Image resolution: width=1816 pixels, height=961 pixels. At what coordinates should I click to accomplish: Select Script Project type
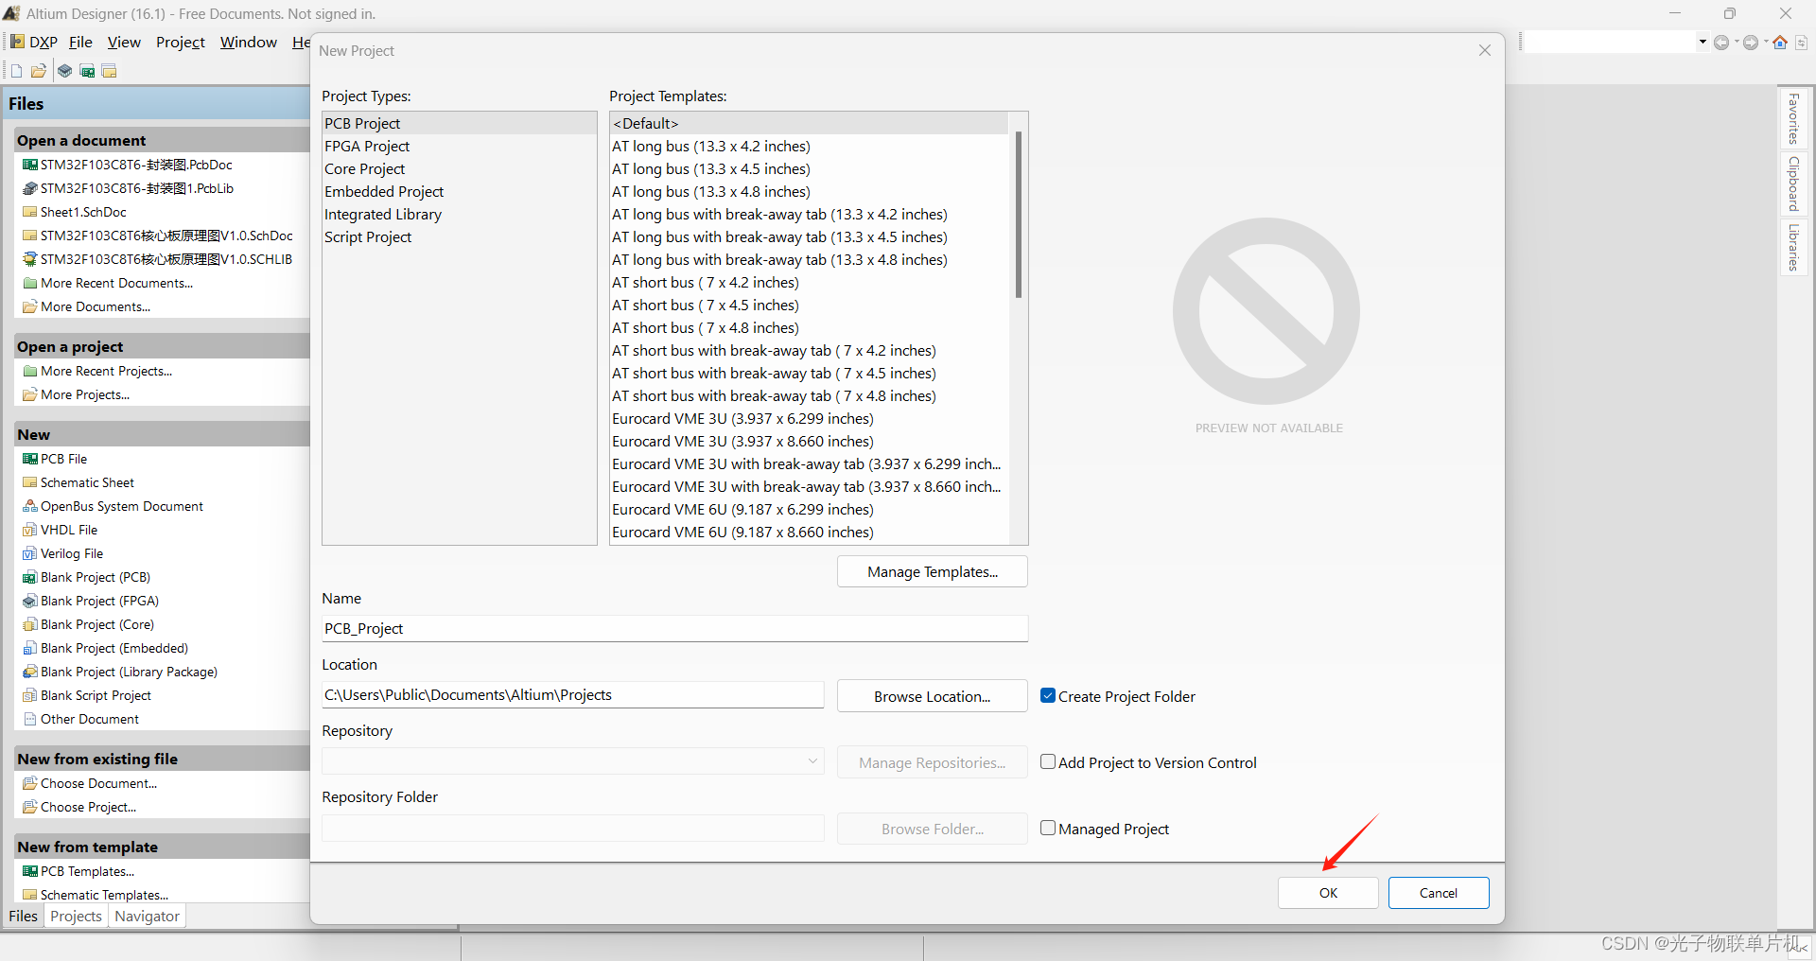[460, 236]
